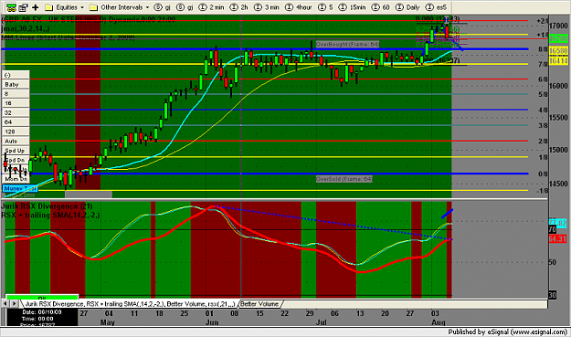Set Murrey frame to 16
The image size is (571, 337).
(x=16, y=103)
